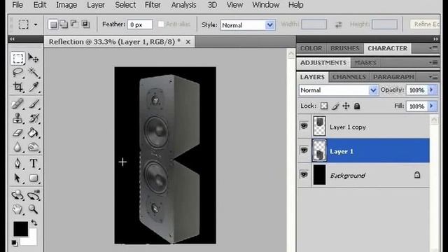Select the Paint Bucket tool

click(x=33, y=132)
